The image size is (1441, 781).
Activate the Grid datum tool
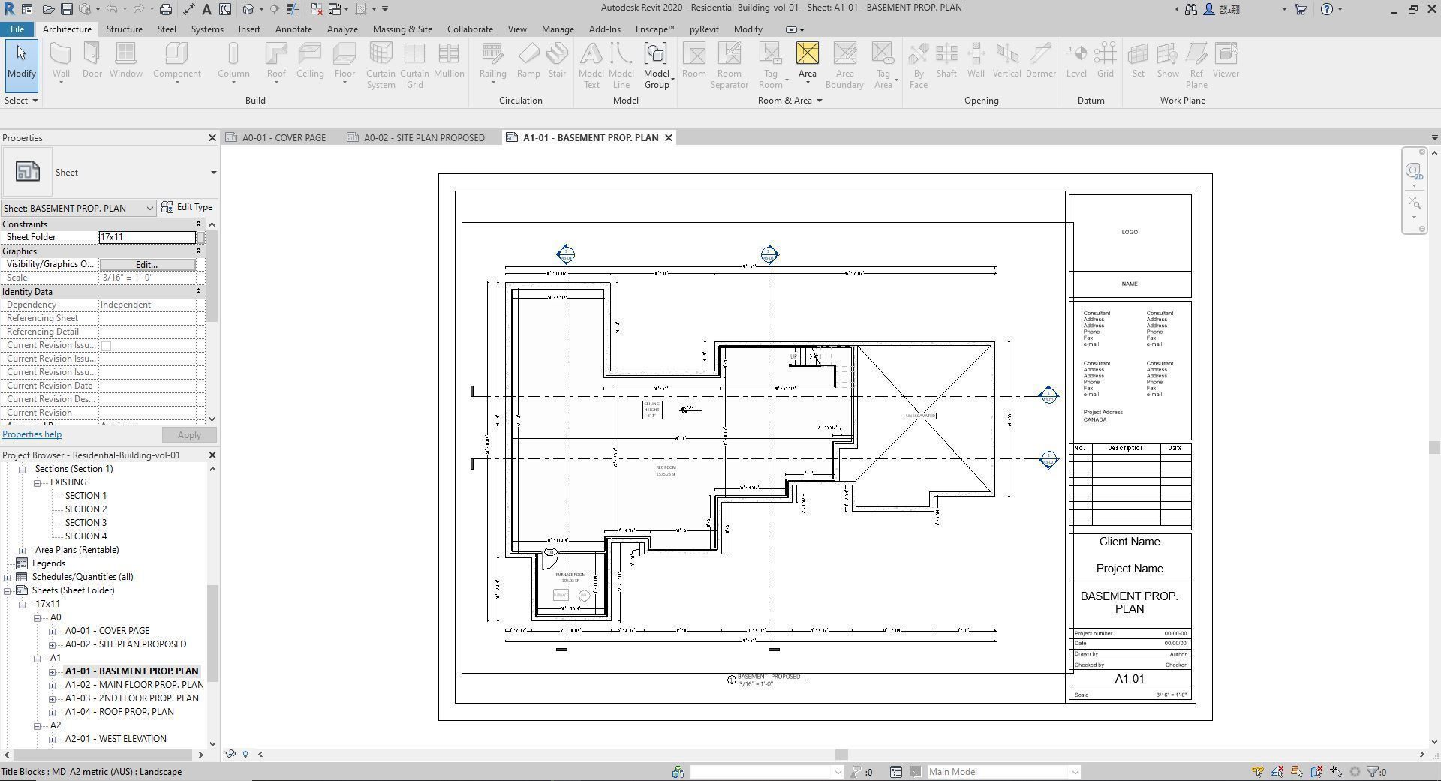tap(1105, 61)
